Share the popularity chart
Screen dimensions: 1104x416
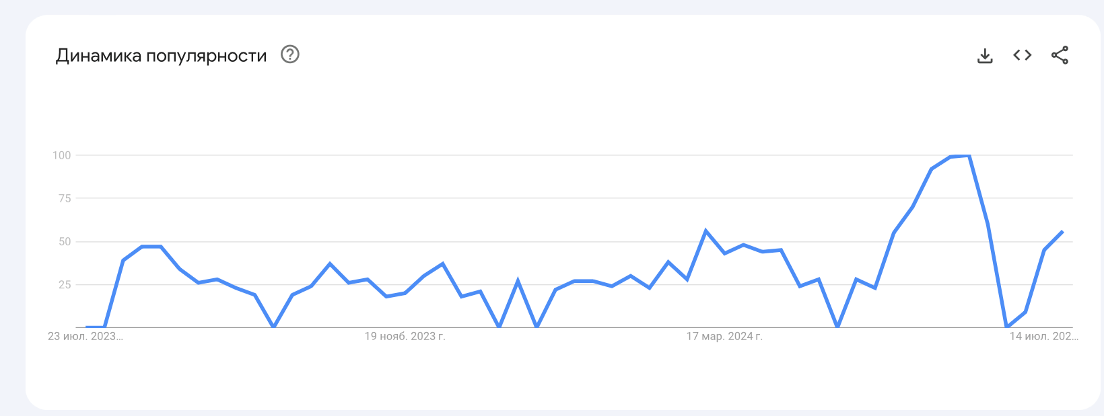tap(1060, 55)
